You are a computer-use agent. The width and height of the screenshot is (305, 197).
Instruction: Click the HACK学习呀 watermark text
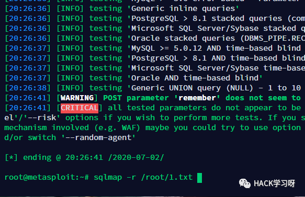[275, 183]
